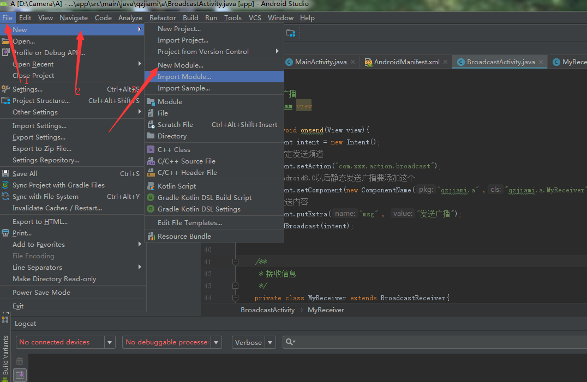Click the Android Studio logo in the title bar
This screenshot has height=382, width=587.
pyautogui.click(x=5, y=4)
